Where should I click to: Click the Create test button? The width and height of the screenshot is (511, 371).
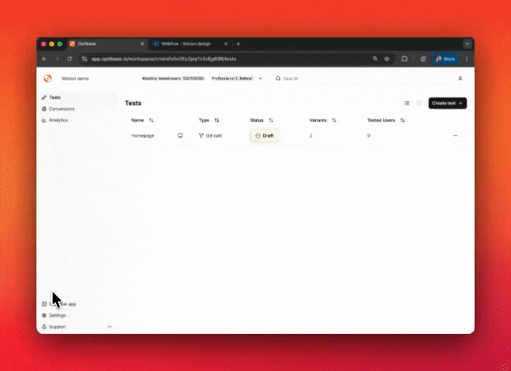tap(447, 103)
